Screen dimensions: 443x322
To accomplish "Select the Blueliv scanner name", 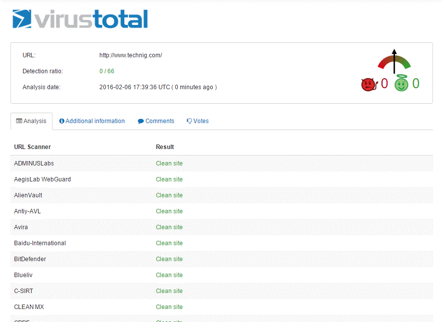I will (23, 275).
